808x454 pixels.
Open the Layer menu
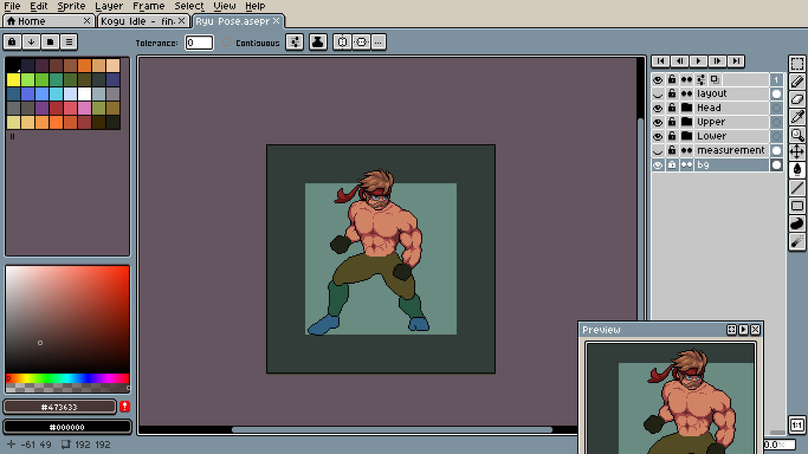coord(109,6)
